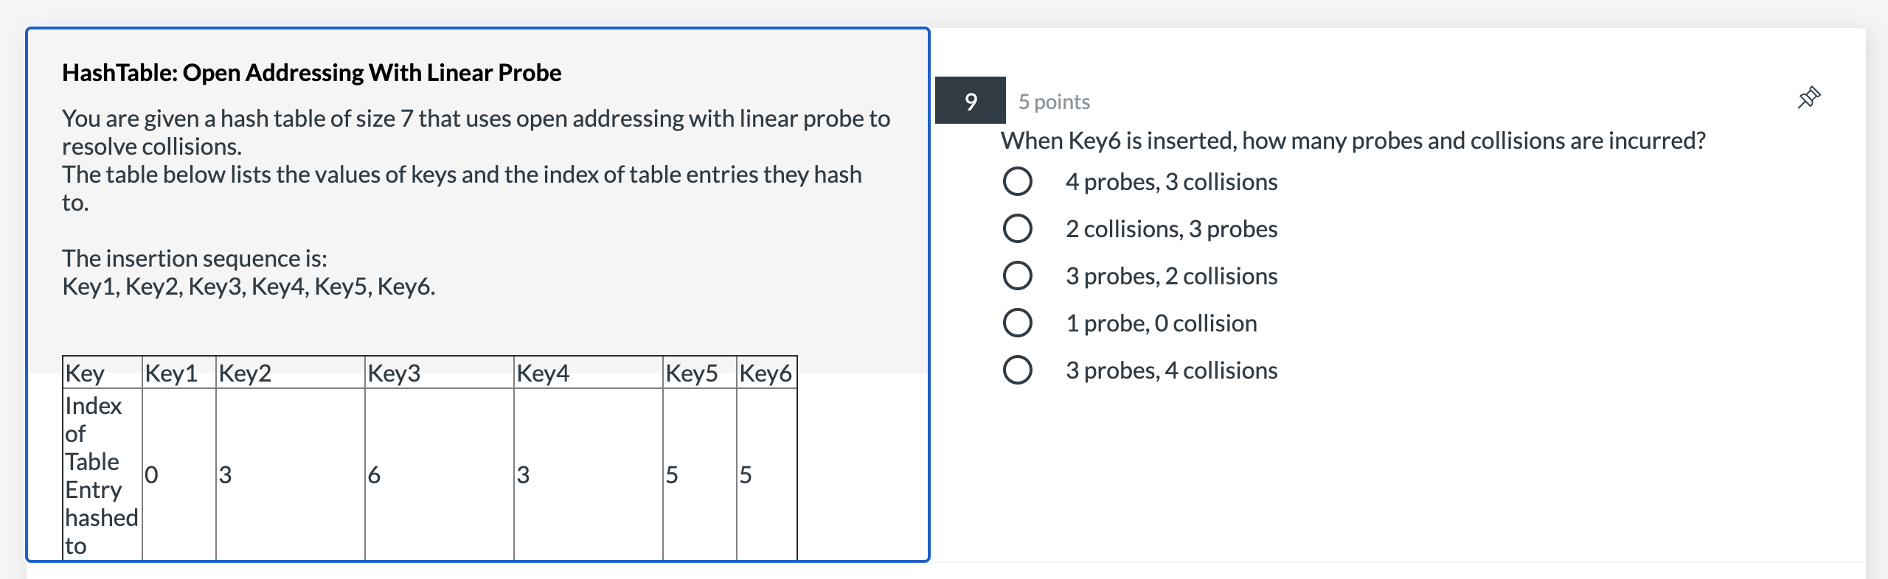Pick the '3 probes, 2 collisions' radio button
The width and height of the screenshot is (1888, 579).
click(x=1017, y=276)
